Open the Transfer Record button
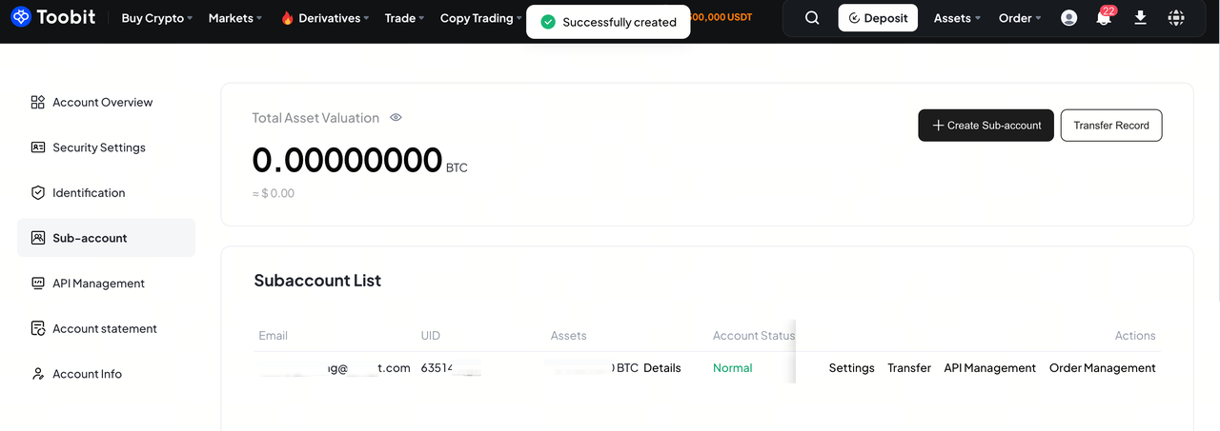 tap(1110, 126)
